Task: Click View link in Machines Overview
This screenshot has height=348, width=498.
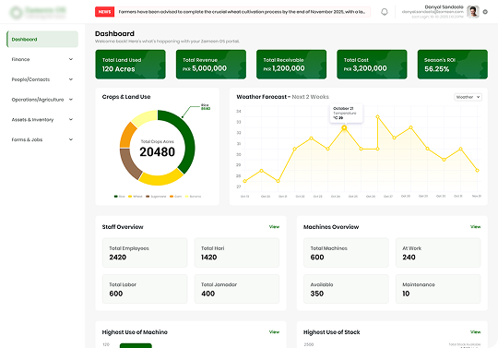Action: tap(476, 226)
